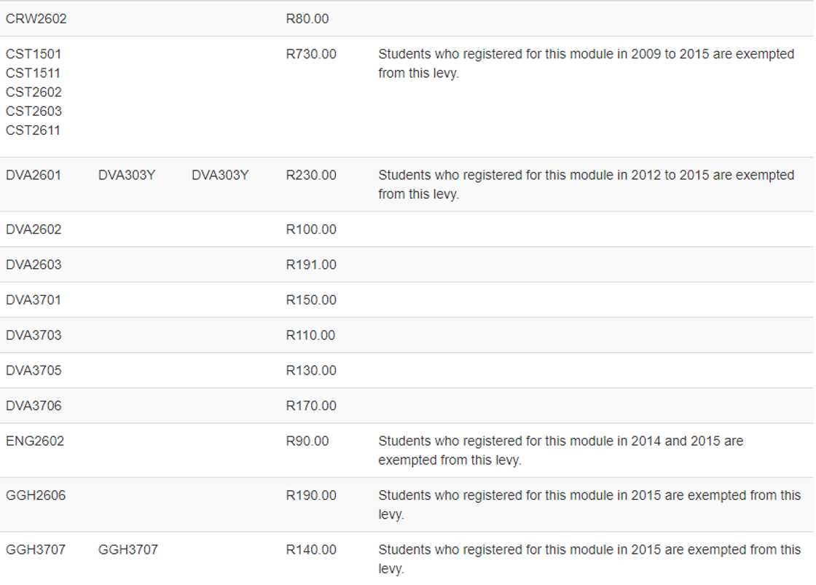Click the DVA2602 module row
Screen dimensions: 816x585
34,229
